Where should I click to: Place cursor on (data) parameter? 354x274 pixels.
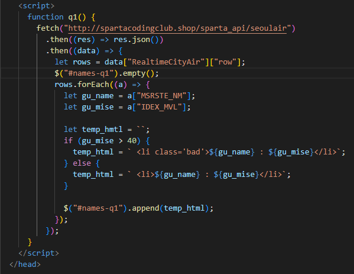tap(86, 51)
